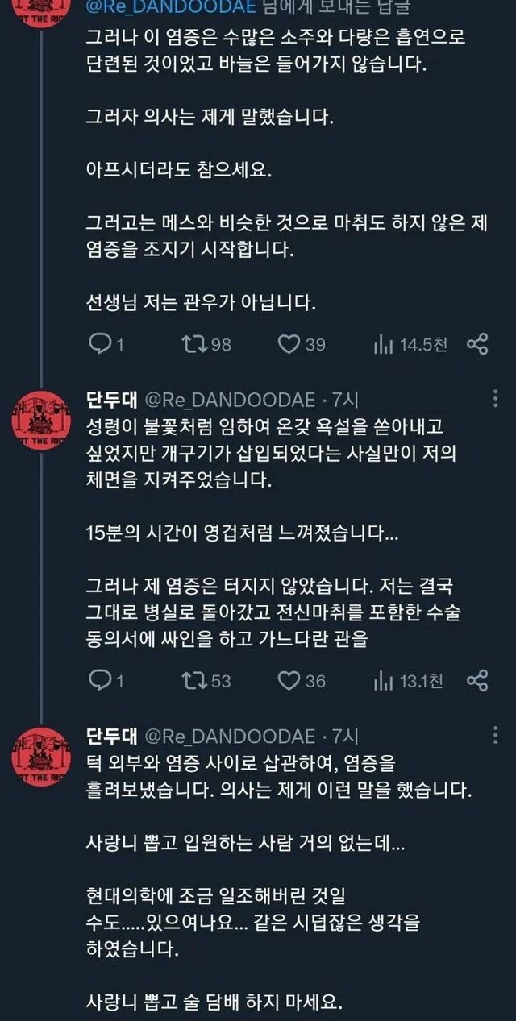Open 단두대 display name on '성령이 불꽃처럼' tweet
516x1021 pixels.
coord(112,399)
